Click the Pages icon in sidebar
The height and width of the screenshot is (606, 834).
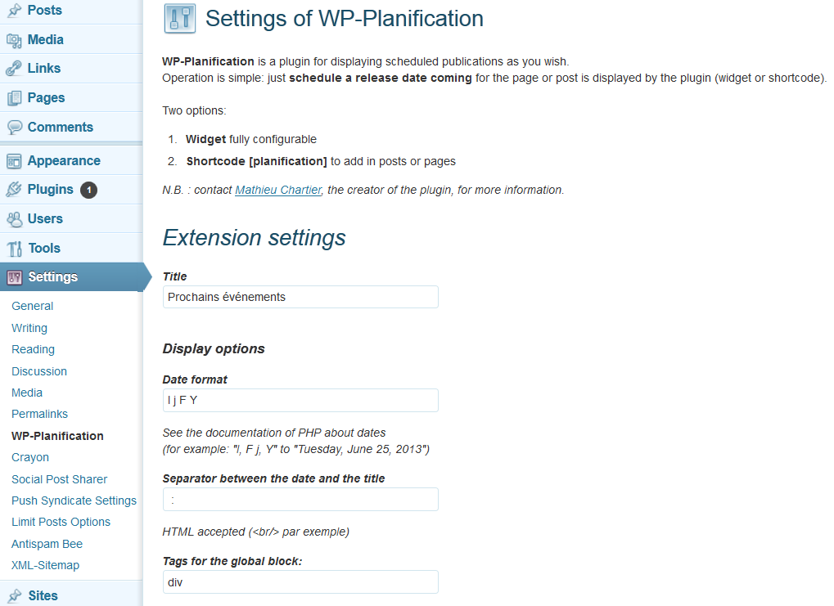point(15,98)
